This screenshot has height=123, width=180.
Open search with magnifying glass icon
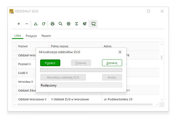point(61,24)
